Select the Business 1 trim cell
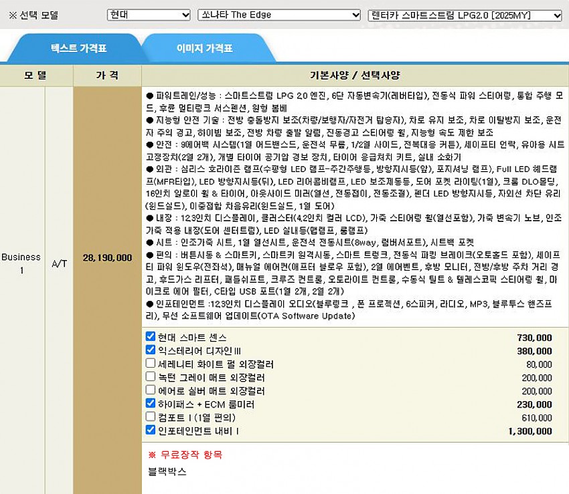Image resolution: width=569 pixels, height=494 pixels. point(21,263)
